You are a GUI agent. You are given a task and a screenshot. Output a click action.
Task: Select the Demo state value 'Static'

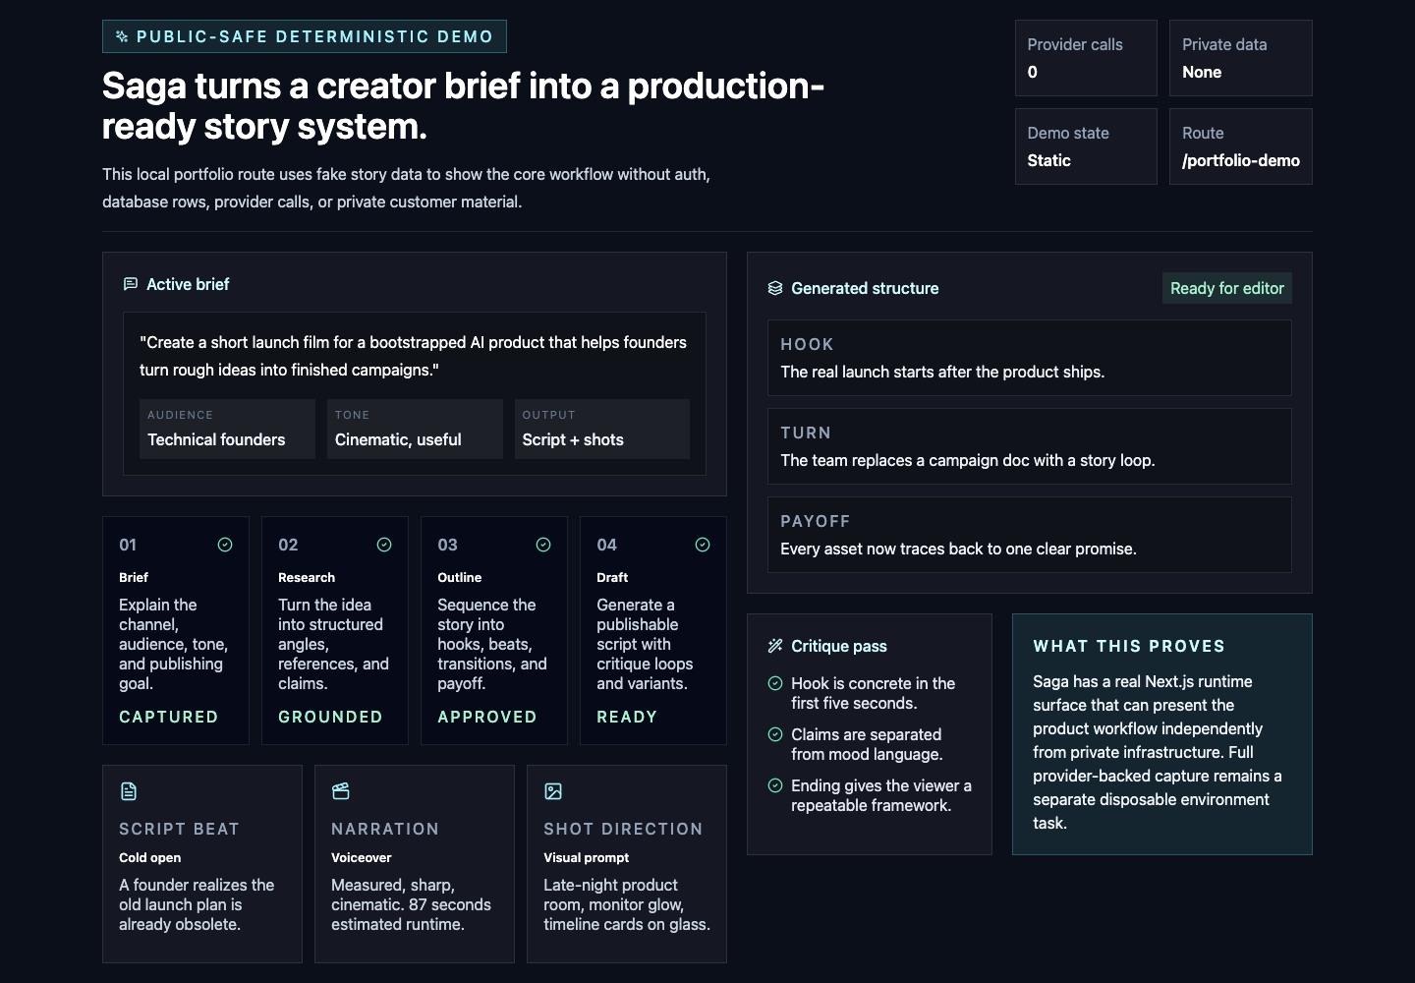pos(1049,160)
